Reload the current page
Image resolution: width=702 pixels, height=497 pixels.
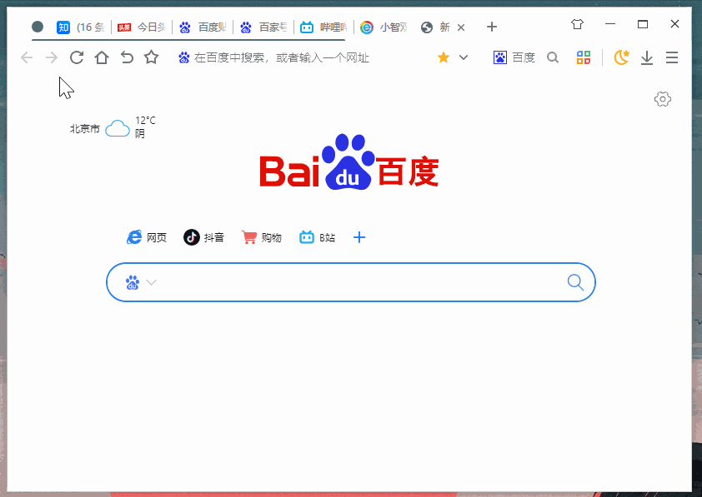(x=76, y=57)
